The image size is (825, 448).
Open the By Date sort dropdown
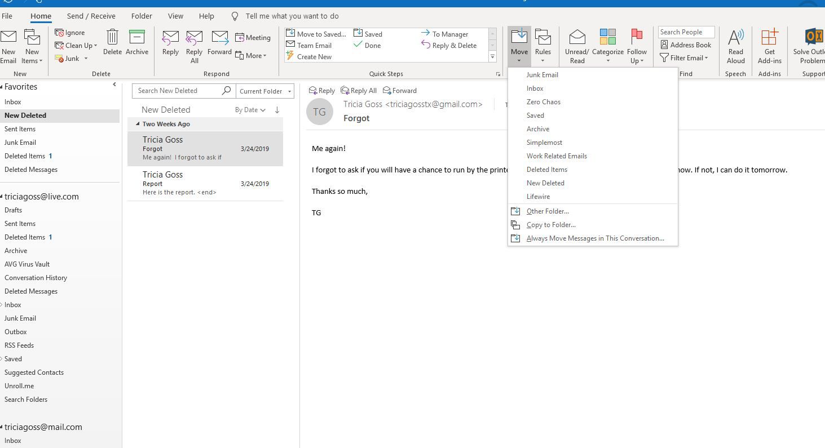(250, 110)
